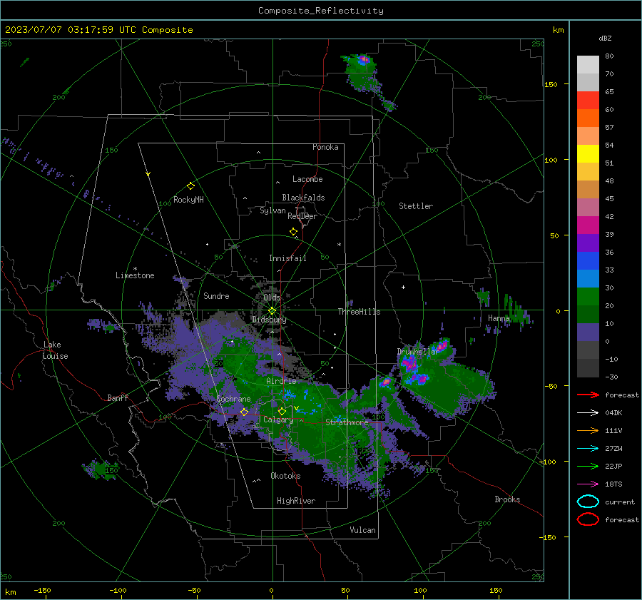Screen dimensions: 642x600
Task: Click the km unit label at top right
Action: point(558,30)
